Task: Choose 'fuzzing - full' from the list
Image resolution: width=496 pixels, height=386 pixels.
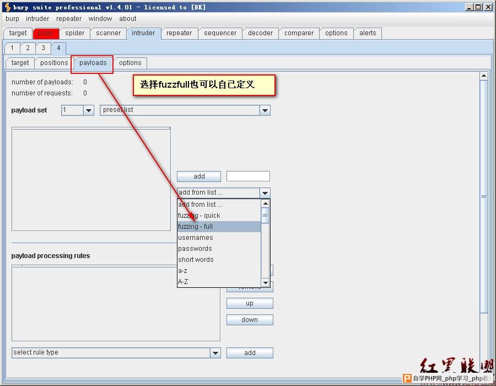Action: [219, 227]
